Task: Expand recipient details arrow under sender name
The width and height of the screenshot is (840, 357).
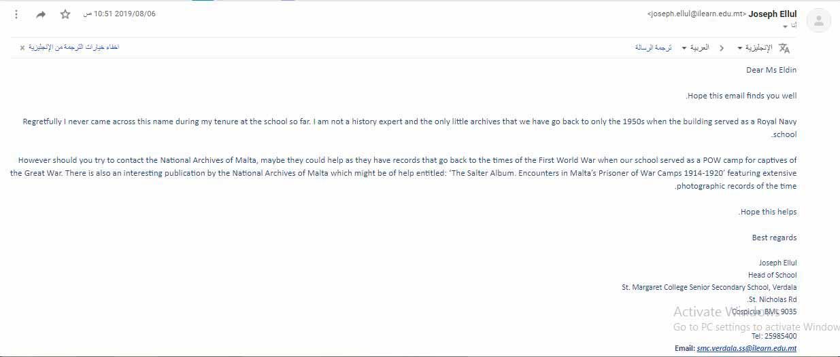Action: [x=786, y=26]
